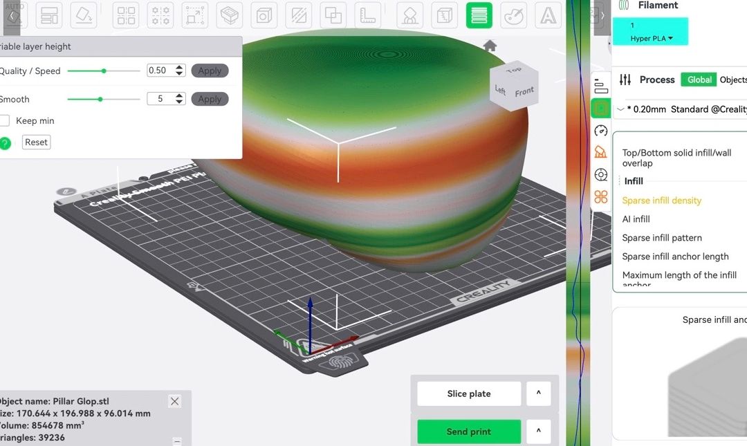Viewport: 747px width, 446px height.
Task: Toggle the Variable layer height tool
Action: 479,16
